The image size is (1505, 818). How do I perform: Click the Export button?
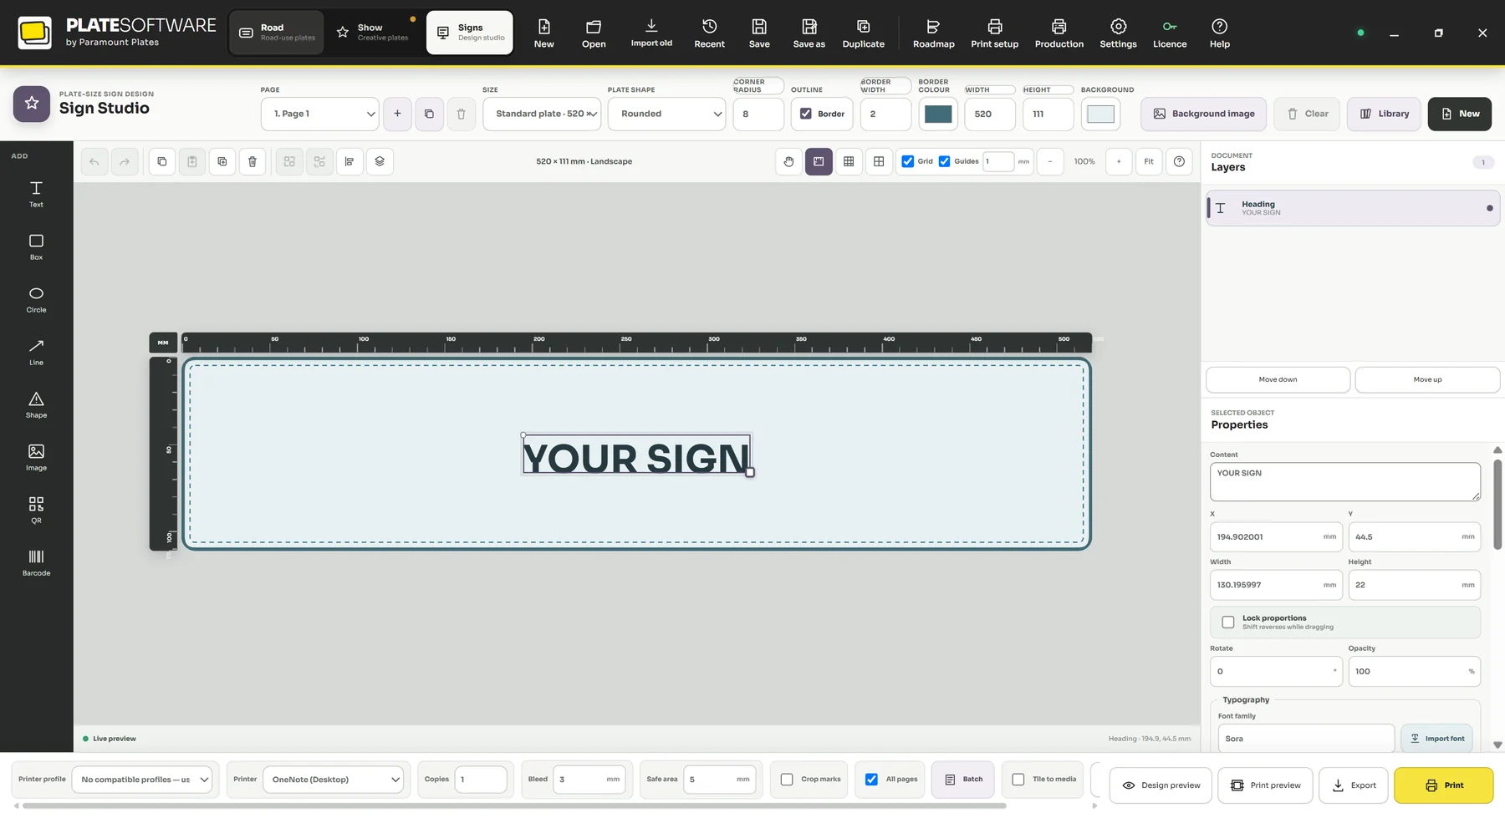[1353, 785]
